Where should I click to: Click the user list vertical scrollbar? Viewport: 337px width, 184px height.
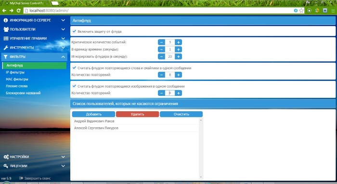[201, 148]
